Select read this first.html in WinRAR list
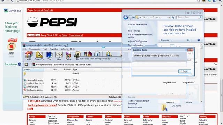 pyautogui.click(x=34, y=83)
